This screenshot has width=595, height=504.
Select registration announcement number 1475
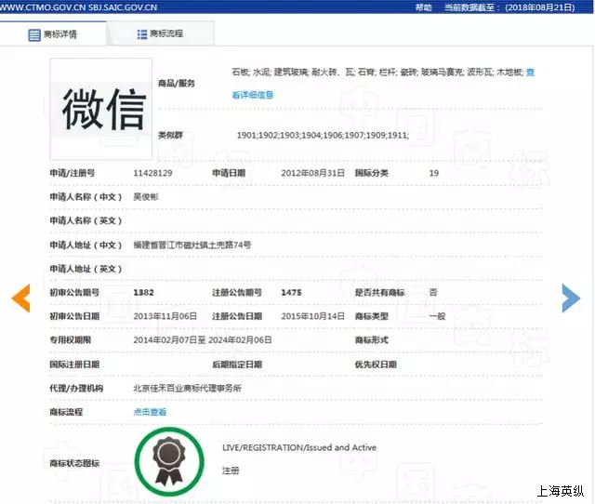click(x=291, y=293)
